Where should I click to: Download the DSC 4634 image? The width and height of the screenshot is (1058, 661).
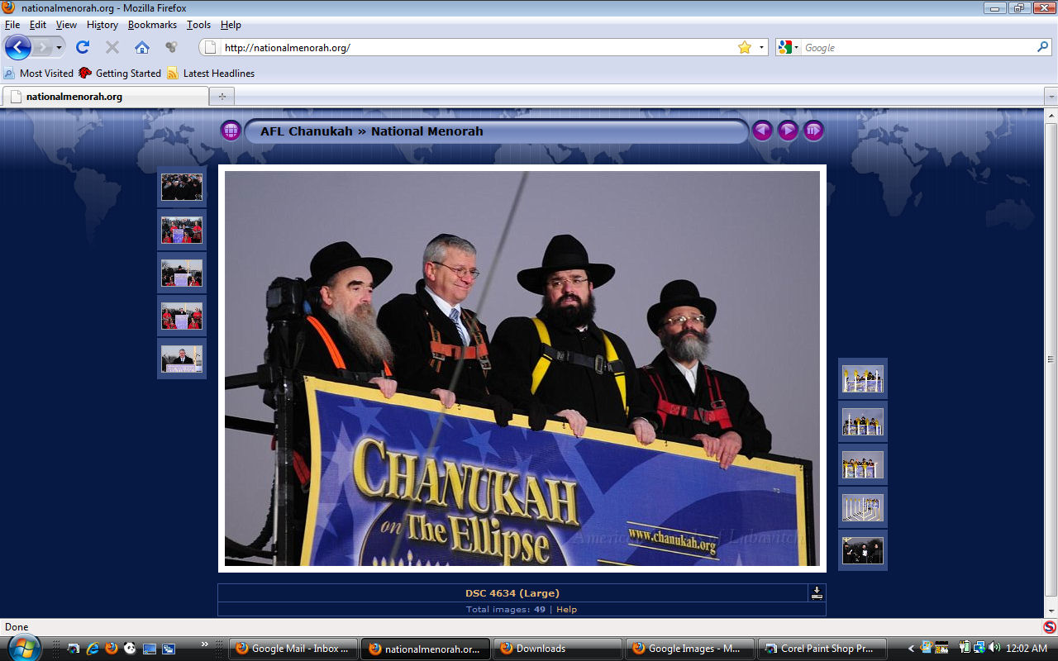tap(817, 592)
